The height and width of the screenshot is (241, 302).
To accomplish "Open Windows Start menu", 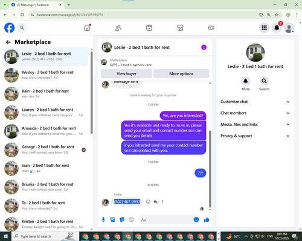I will [5, 236].
